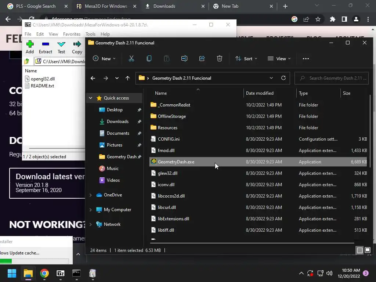Switch to details view layout icon
376x282 pixels.
[x=360, y=250]
